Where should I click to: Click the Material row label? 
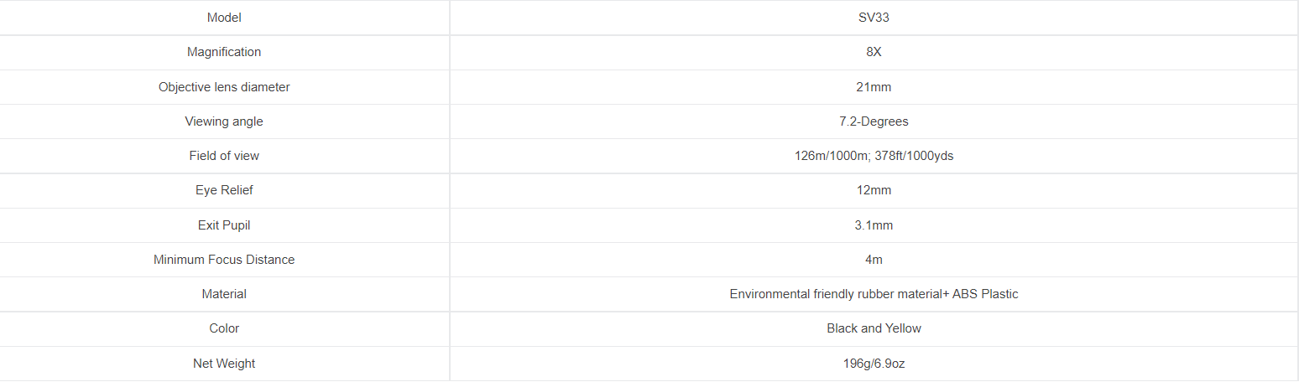224,294
